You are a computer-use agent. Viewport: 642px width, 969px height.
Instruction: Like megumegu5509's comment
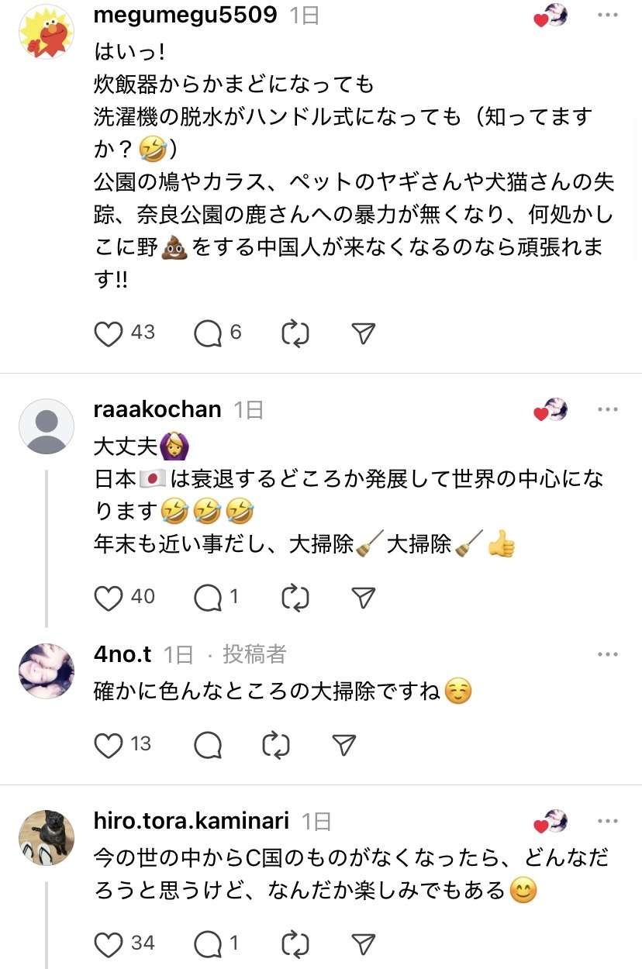pos(109,333)
